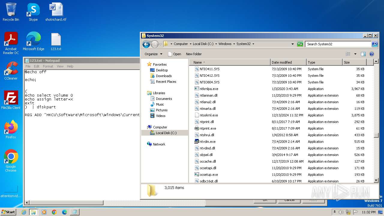Open Notepad Help menu
This screenshot has height=216, width=384.
[70, 66]
